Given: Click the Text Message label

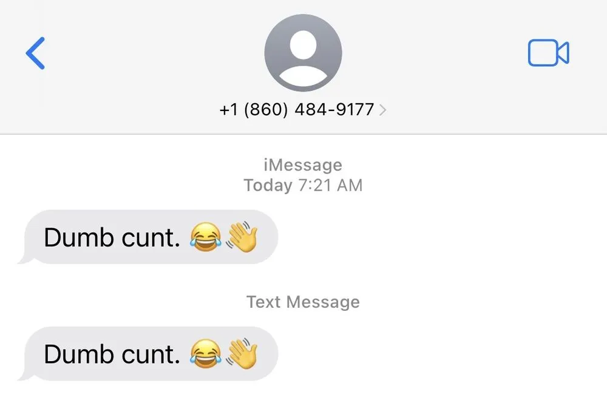Looking at the screenshot, I should point(303,302).
